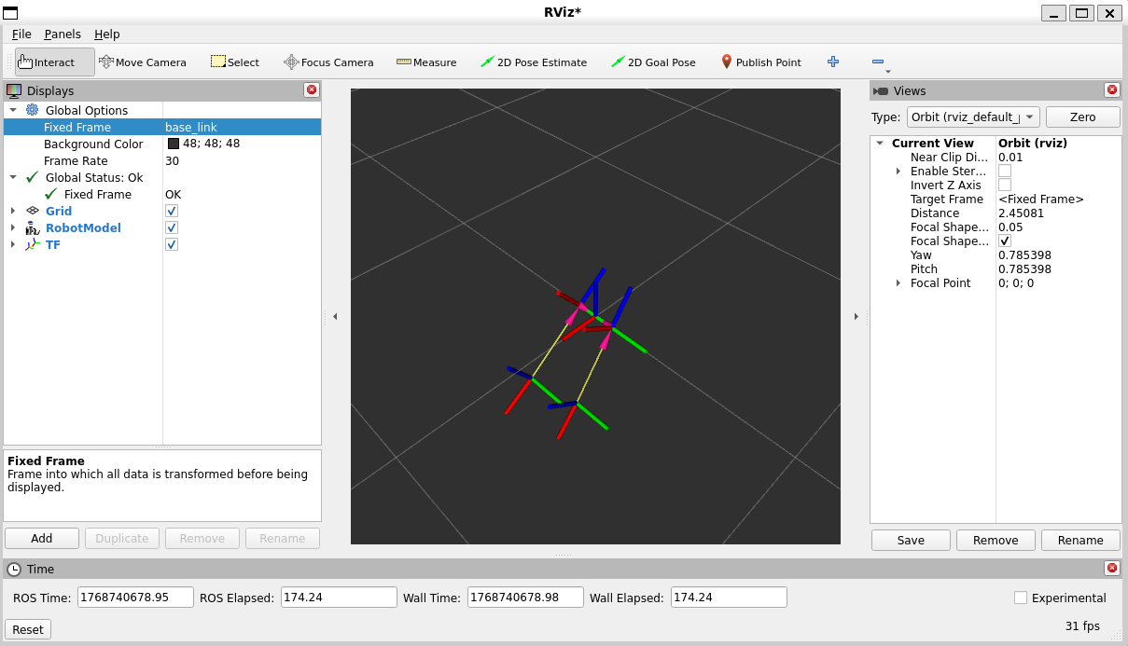This screenshot has width=1128, height=646.
Task: Choose the Select tool
Action: click(x=235, y=62)
